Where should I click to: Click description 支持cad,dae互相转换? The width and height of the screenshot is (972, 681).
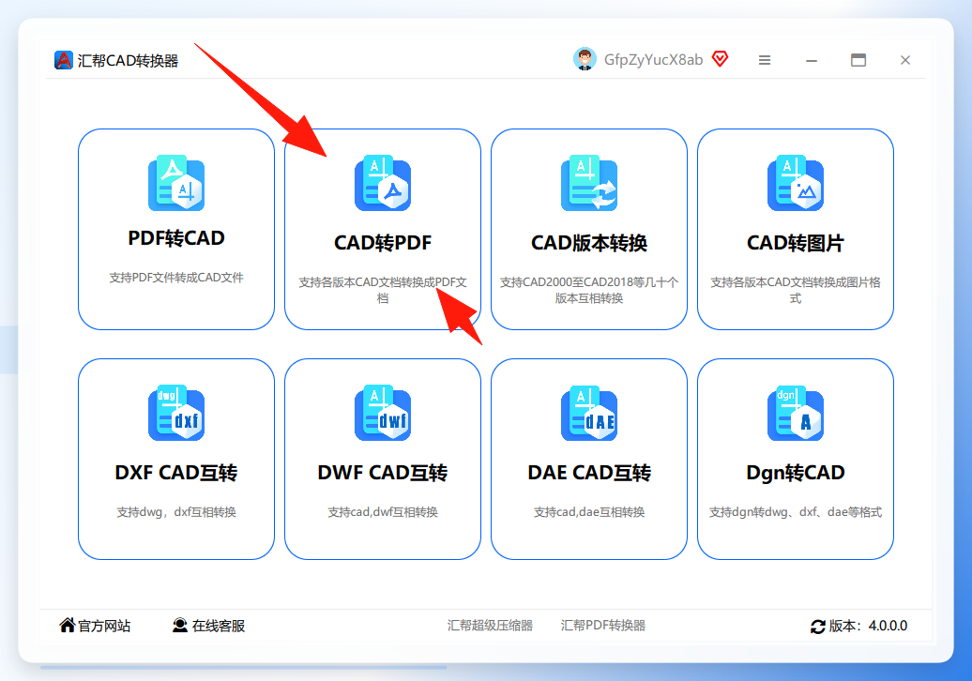click(589, 512)
